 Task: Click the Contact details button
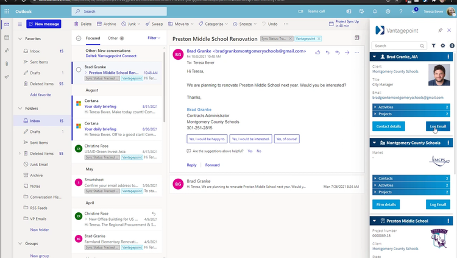coord(388,126)
